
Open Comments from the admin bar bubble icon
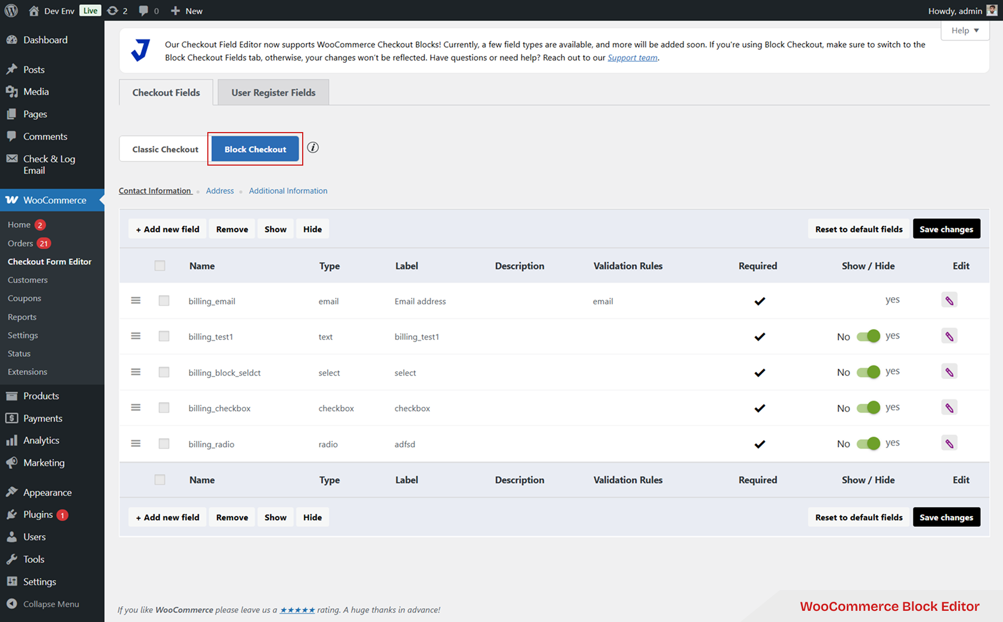click(x=143, y=10)
